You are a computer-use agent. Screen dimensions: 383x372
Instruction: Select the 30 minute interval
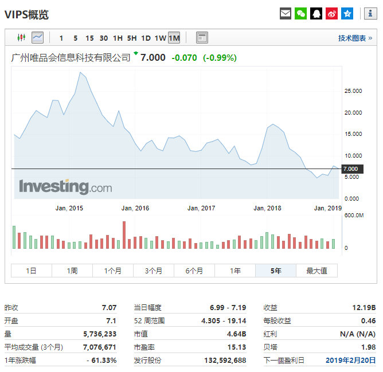point(104,38)
